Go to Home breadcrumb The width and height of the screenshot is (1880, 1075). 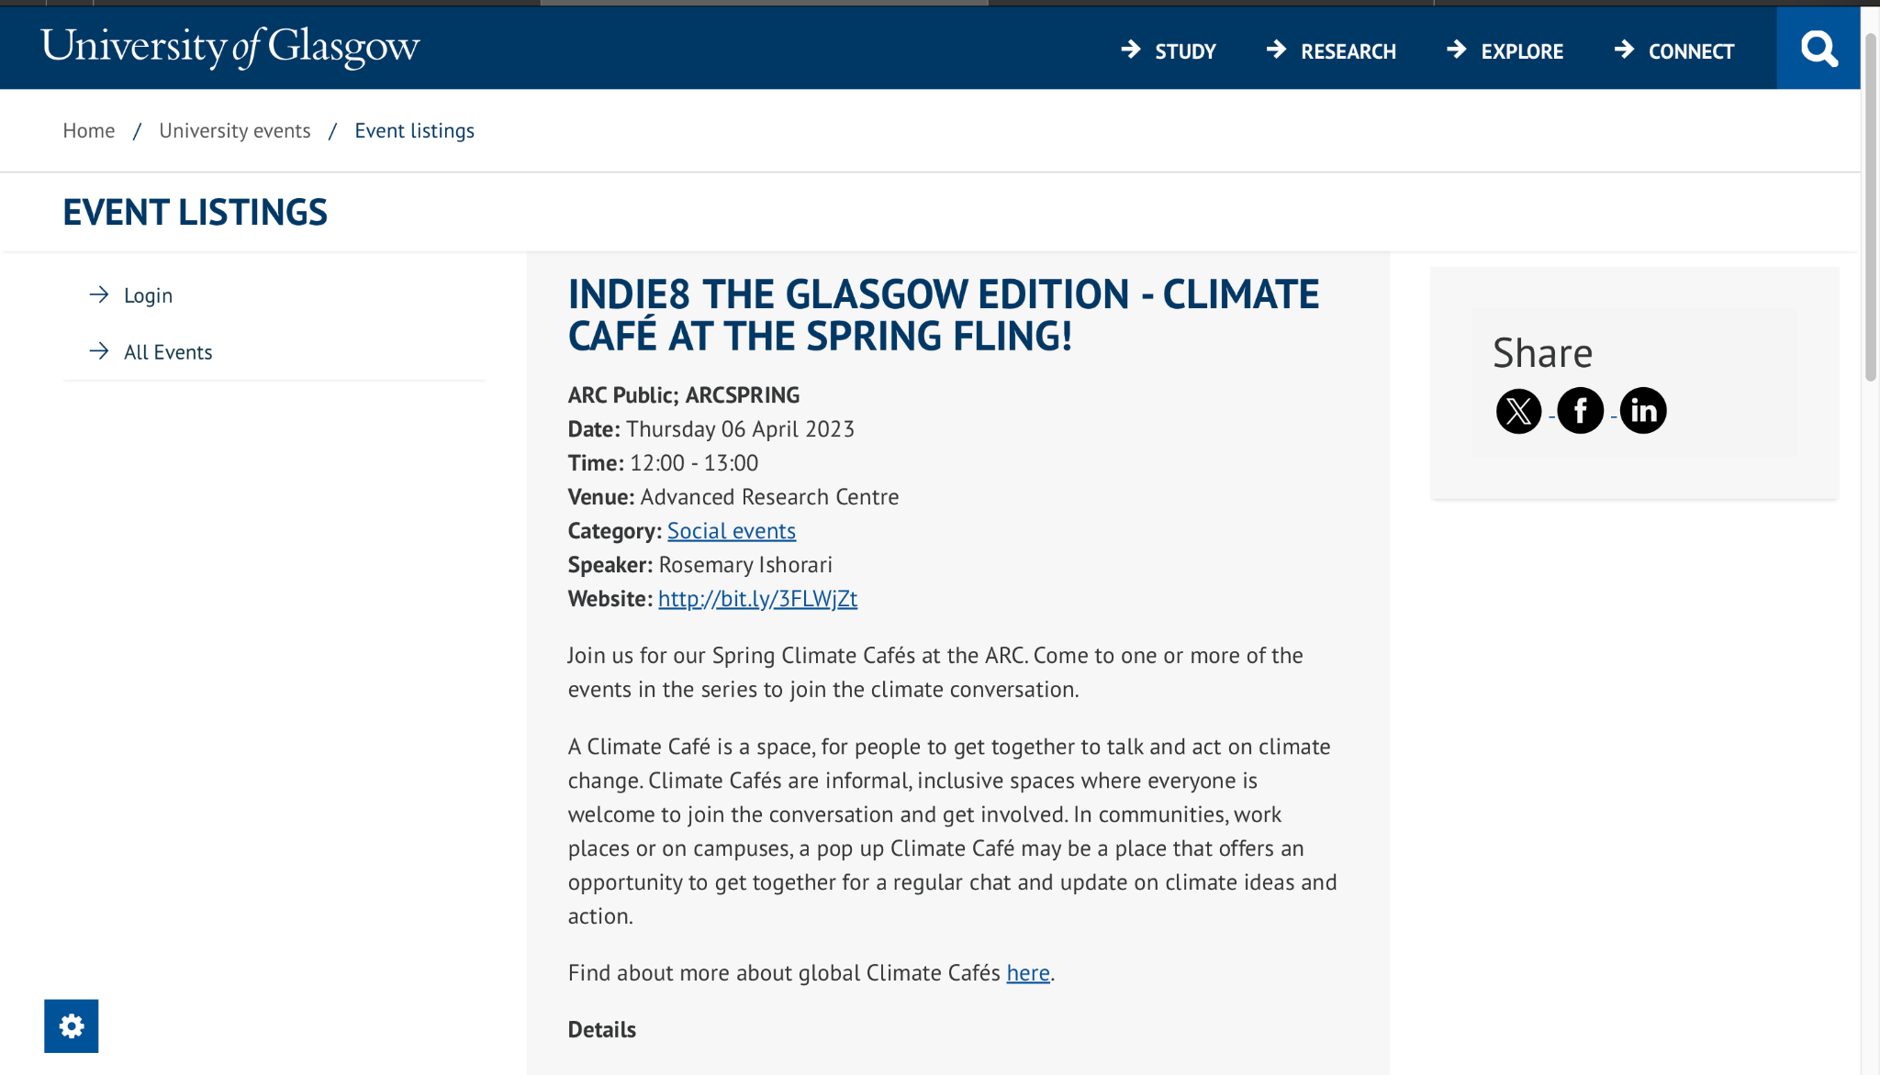pos(89,131)
